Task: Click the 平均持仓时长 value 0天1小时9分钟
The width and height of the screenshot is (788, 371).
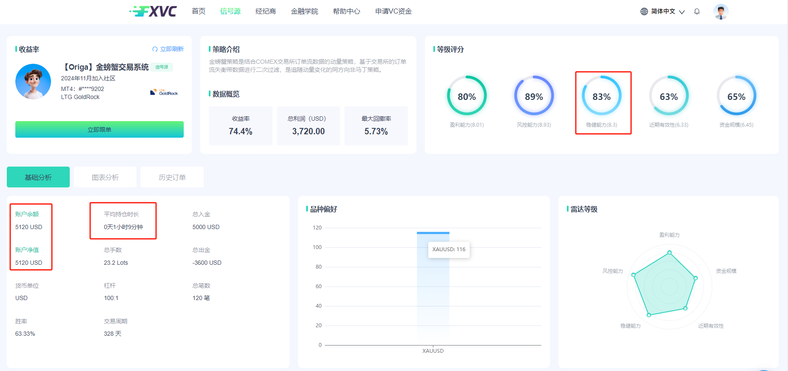Action: coord(123,227)
